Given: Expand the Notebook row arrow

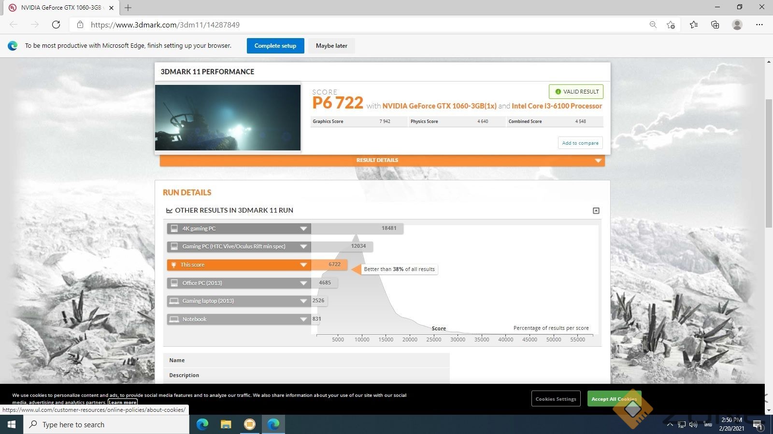Looking at the screenshot, I should click(303, 319).
